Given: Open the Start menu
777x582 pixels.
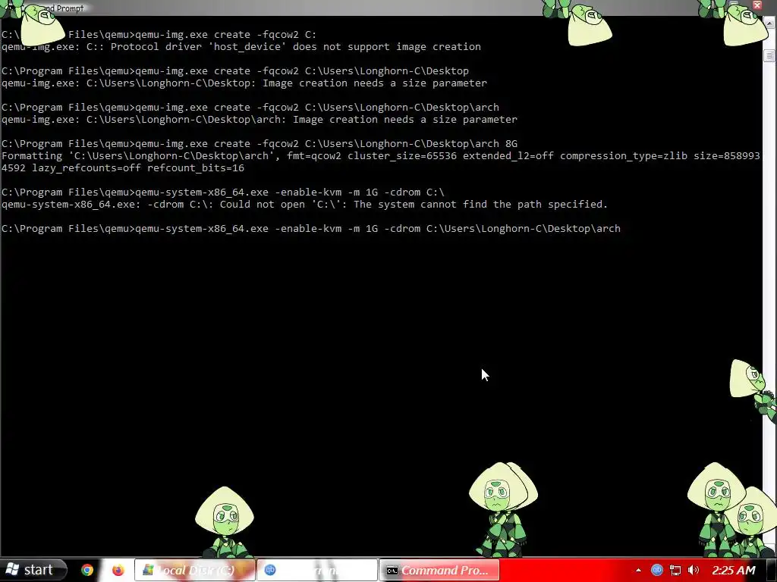Looking at the screenshot, I should pos(33,570).
